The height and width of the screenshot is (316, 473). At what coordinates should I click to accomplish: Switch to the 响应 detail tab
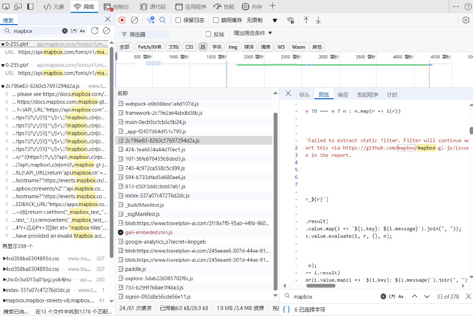pyautogui.click(x=343, y=95)
